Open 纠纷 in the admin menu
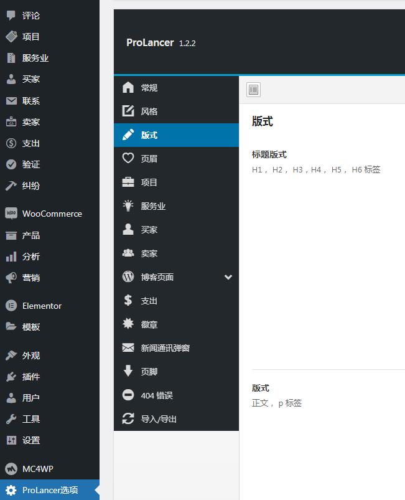405x500 pixels. click(x=50, y=186)
